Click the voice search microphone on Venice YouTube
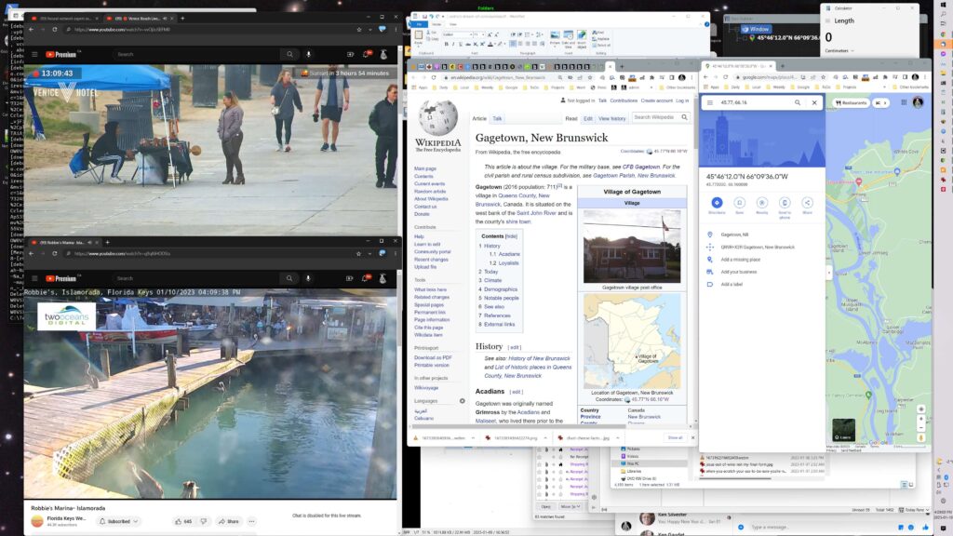Viewport: 953px width, 536px height. tap(308, 54)
